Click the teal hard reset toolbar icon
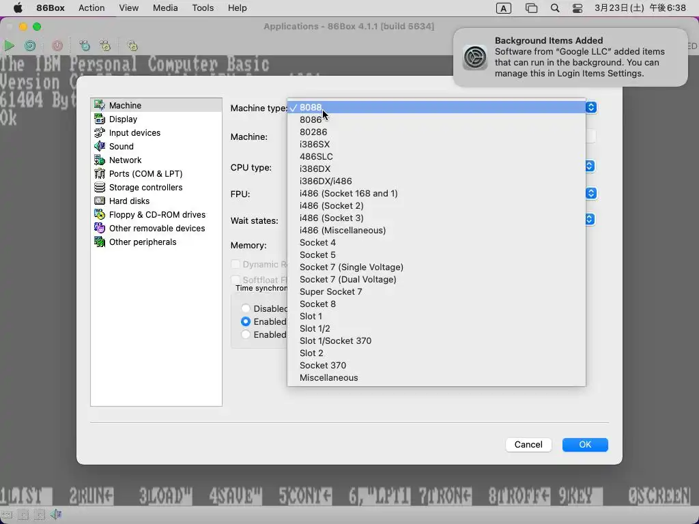The height and width of the screenshot is (524, 699). click(30, 46)
